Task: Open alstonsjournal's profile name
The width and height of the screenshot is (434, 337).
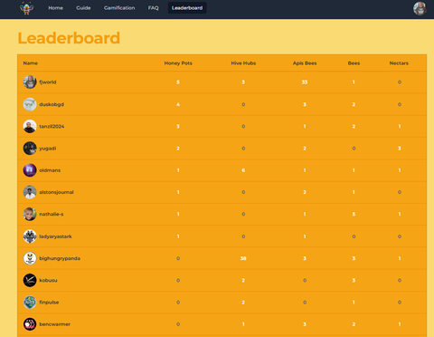Action: point(56,192)
